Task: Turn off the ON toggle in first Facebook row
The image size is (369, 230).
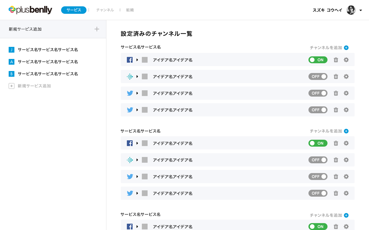Action: (318, 60)
